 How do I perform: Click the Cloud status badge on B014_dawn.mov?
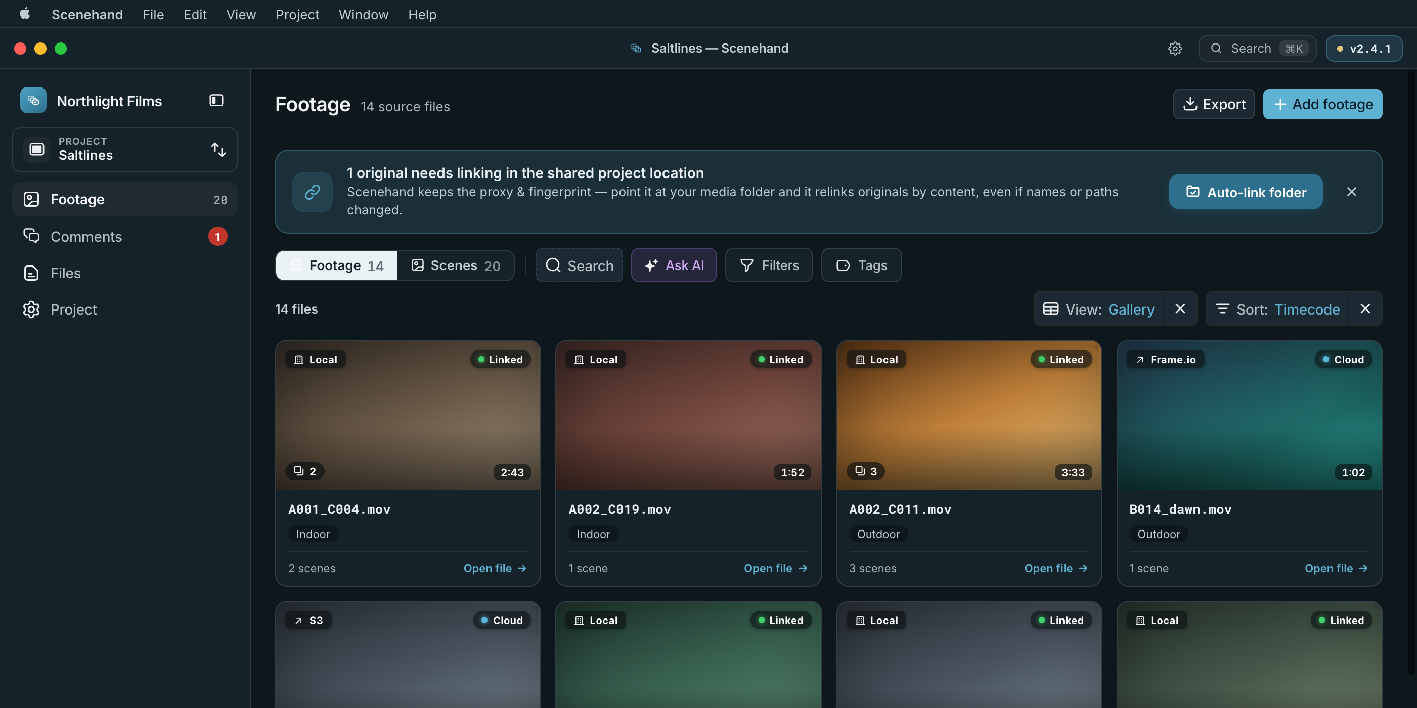point(1343,359)
